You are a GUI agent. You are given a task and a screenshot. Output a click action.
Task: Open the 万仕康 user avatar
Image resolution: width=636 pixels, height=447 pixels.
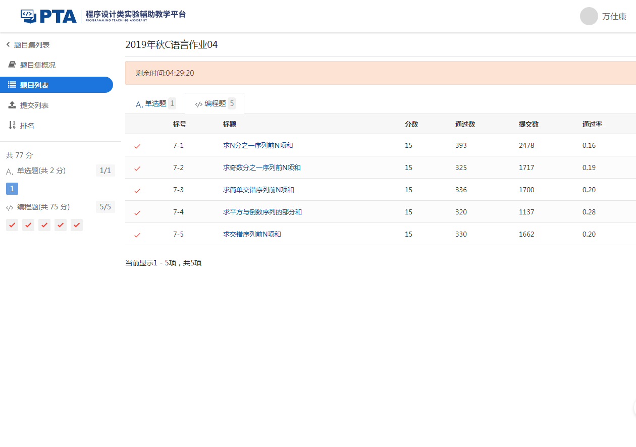(x=589, y=16)
